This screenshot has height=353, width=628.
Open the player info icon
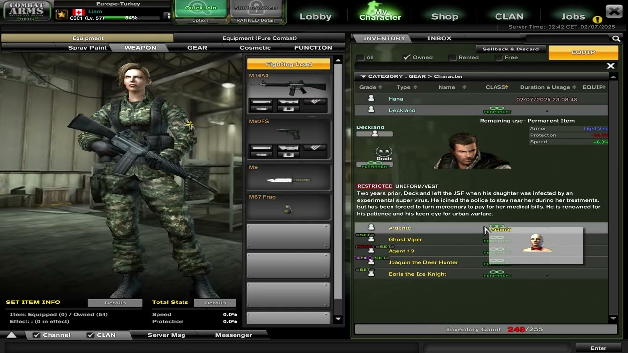(x=168, y=16)
